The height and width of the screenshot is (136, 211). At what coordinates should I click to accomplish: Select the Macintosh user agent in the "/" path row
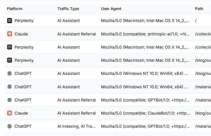[x=145, y=21]
